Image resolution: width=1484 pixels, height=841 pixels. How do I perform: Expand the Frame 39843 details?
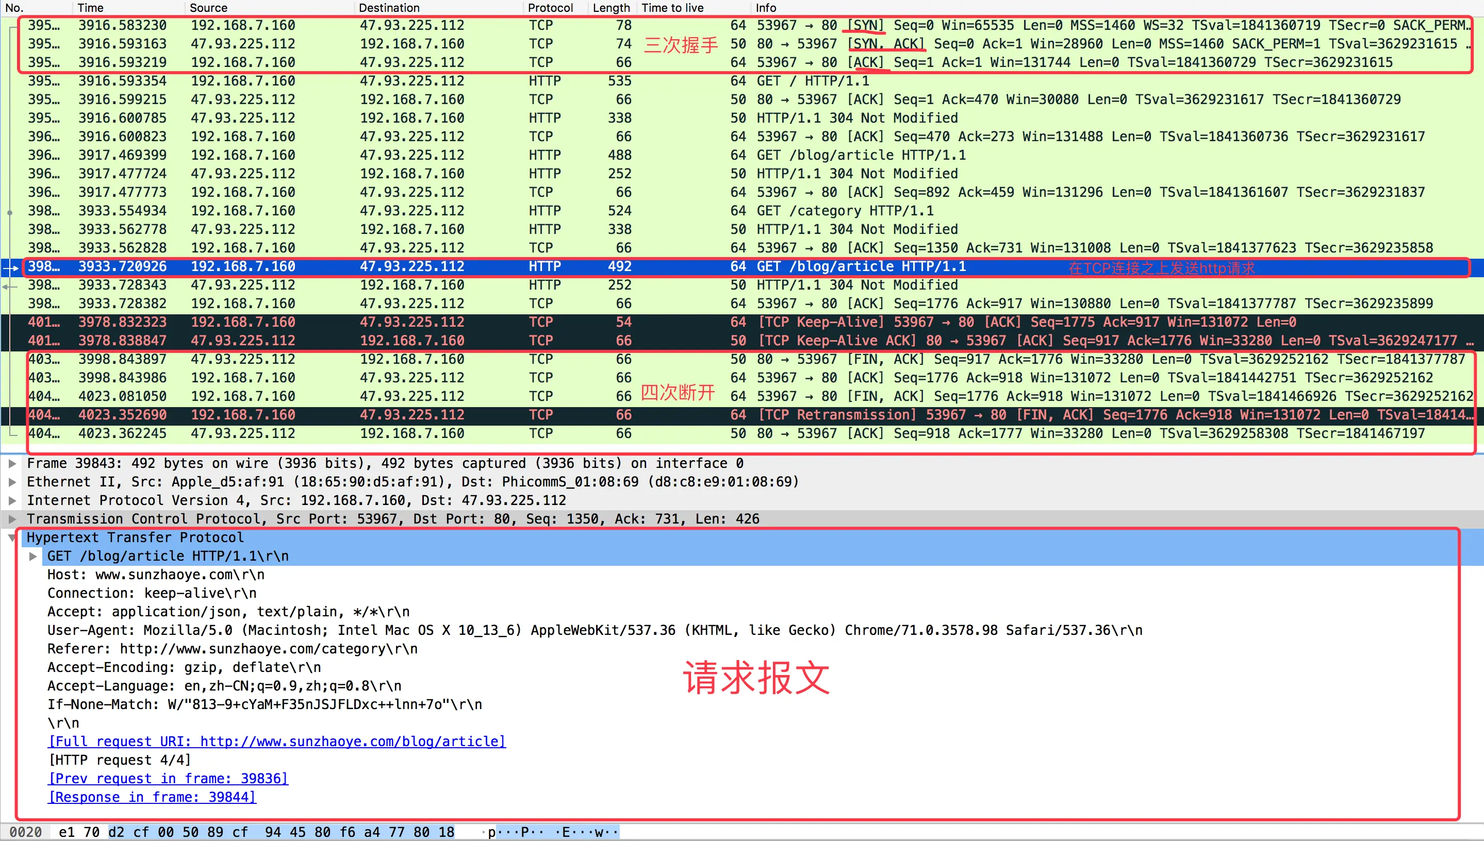pos(13,463)
